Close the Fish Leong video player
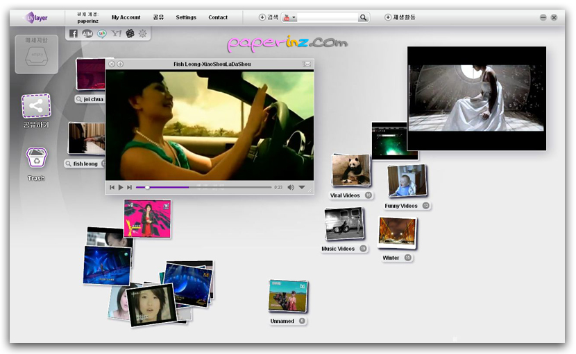The width and height of the screenshot is (576, 354). click(112, 64)
